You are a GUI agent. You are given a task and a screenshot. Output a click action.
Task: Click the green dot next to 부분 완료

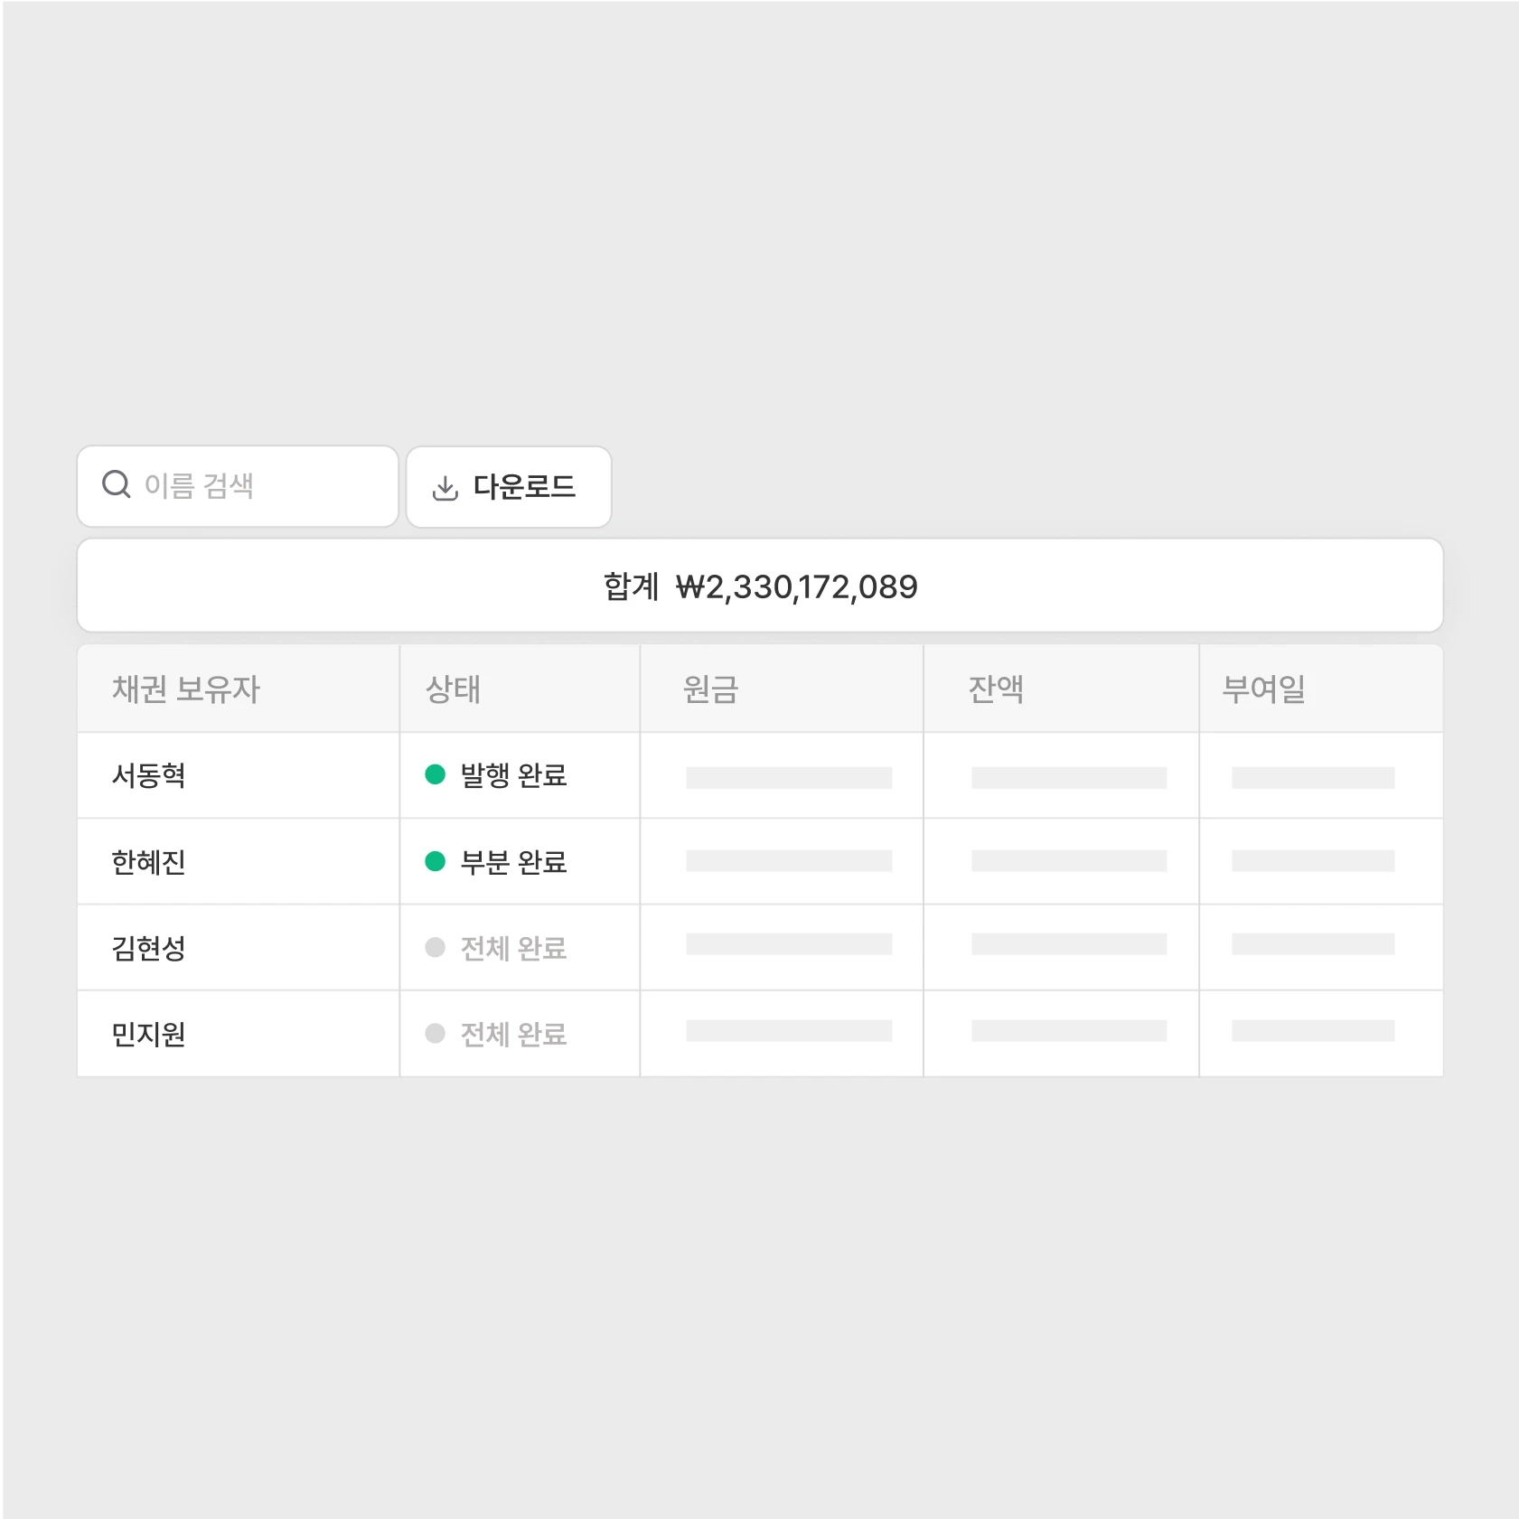(435, 861)
